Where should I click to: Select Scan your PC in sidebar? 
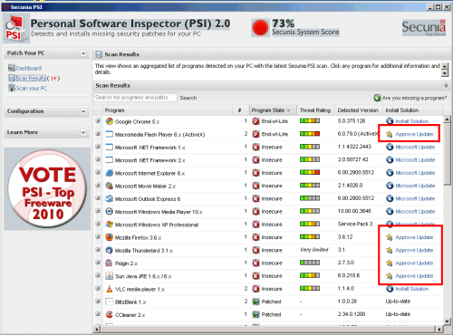click(32, 88)
